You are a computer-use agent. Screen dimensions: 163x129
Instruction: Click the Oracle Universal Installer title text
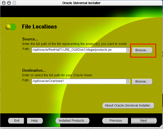pyautogui.click(x=81, y=3)
